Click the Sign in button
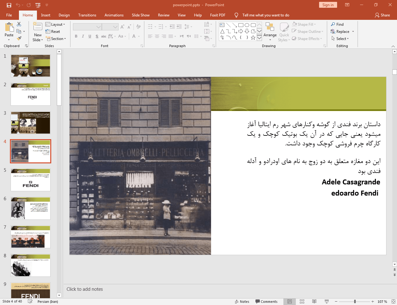 (x=328, y=5)
